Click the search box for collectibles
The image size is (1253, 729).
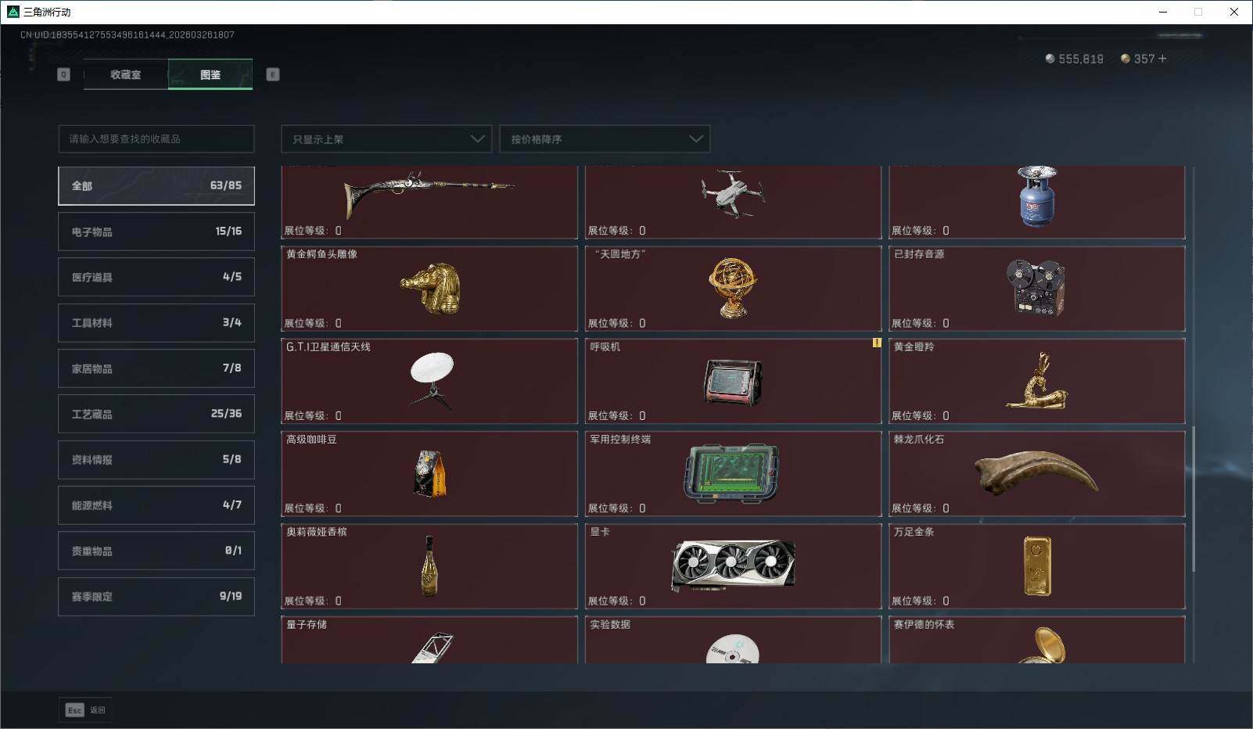pyautogui.click(x=156, y=138)
